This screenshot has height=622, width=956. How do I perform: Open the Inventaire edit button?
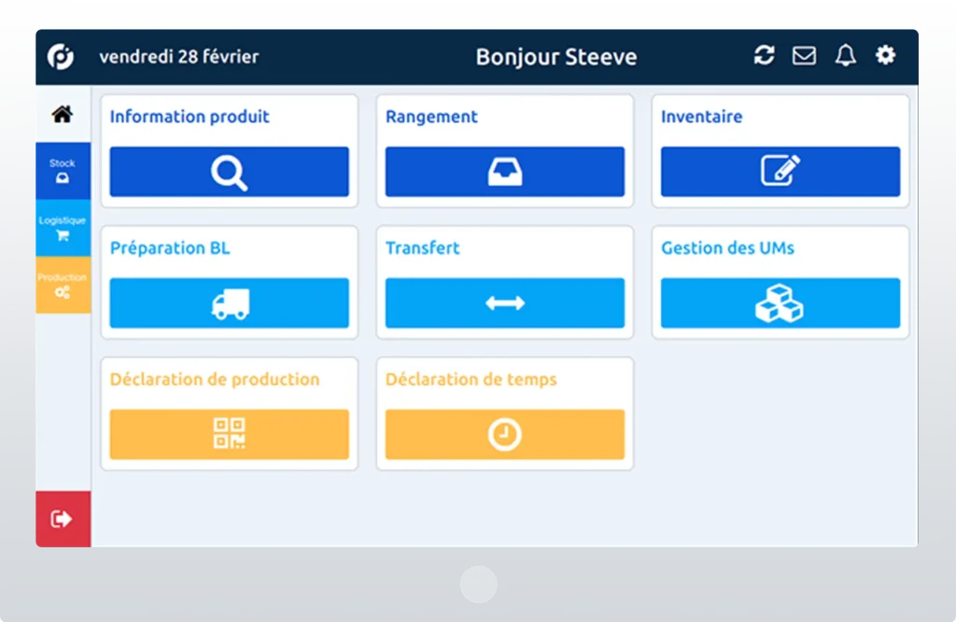click(780, 172)
